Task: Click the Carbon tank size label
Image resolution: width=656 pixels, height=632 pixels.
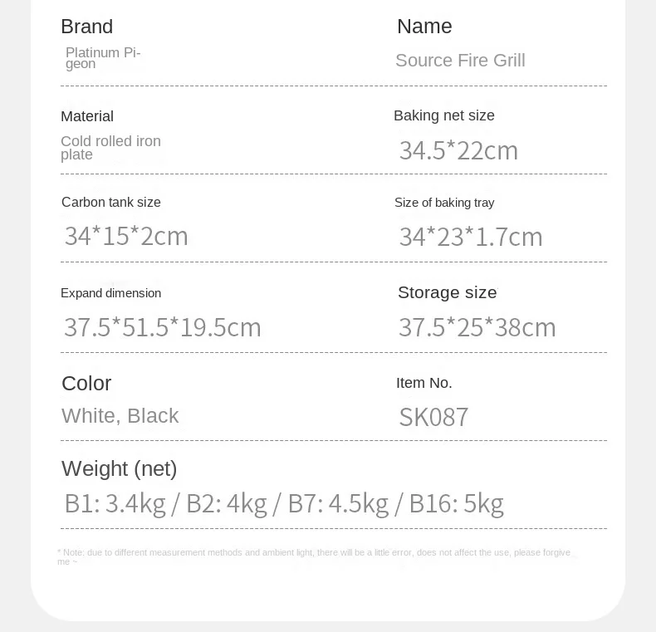Action: coord(111,203)
